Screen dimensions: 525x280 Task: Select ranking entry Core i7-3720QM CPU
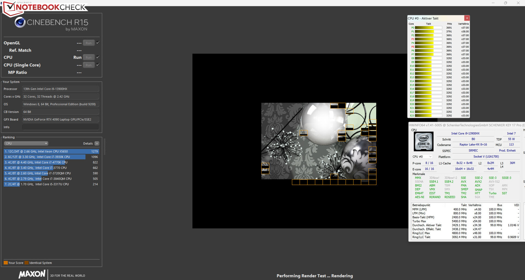click(x=51, y=173)
